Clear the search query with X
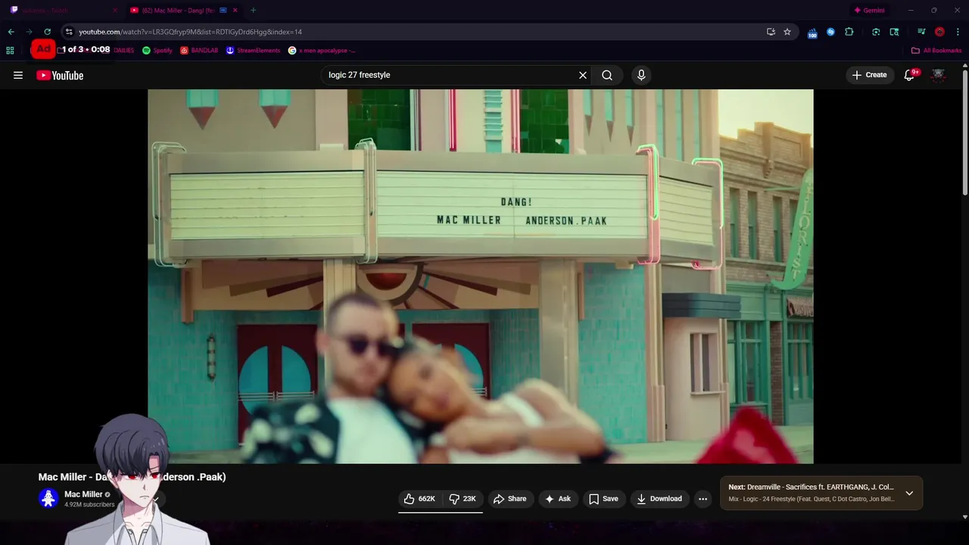Screen dimensions: 969x545 [583, 75]
